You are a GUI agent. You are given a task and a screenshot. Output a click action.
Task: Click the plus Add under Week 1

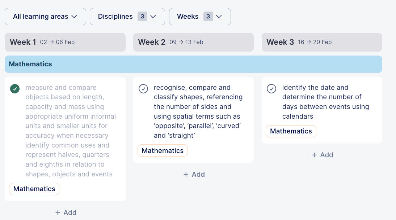click(x=66, y=212)
